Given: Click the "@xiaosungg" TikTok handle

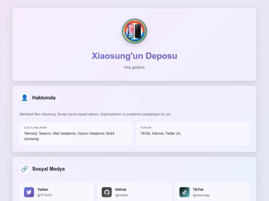Looking at the screenshot, I should [x=201, y=195].
